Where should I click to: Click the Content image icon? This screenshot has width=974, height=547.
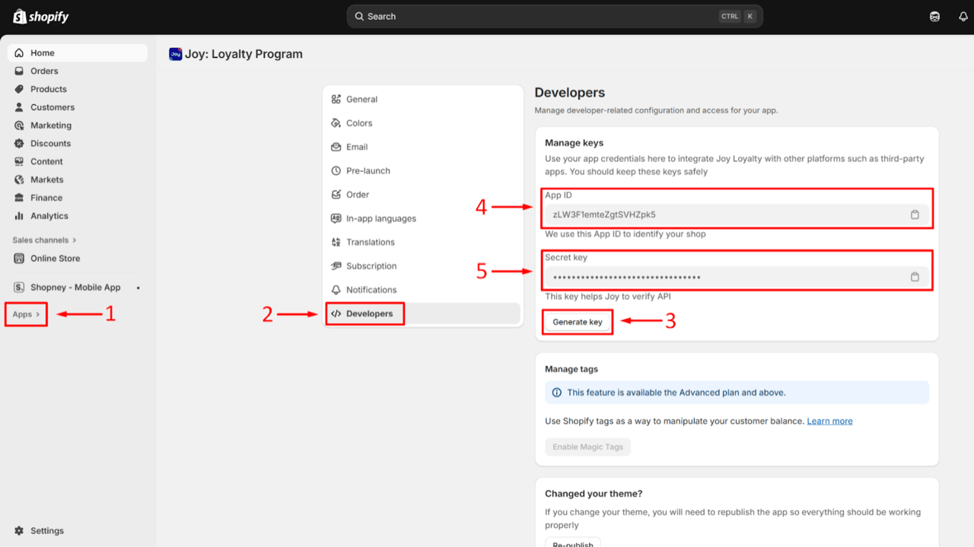point(19,161)
